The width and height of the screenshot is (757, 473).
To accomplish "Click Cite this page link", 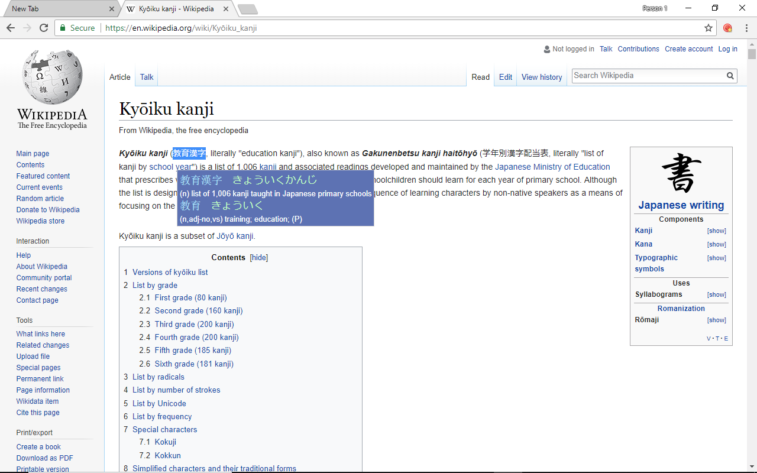I will pyautogui.click(x=38, y=413).
